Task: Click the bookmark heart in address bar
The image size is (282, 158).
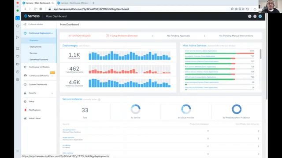Action: pos(248,9)
